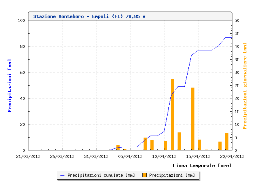Viewport: 256px width, 192px height.
Task: Select the 'Precipitazioni cumulate [mm]' legend label
Action: [x=101, y=175]
